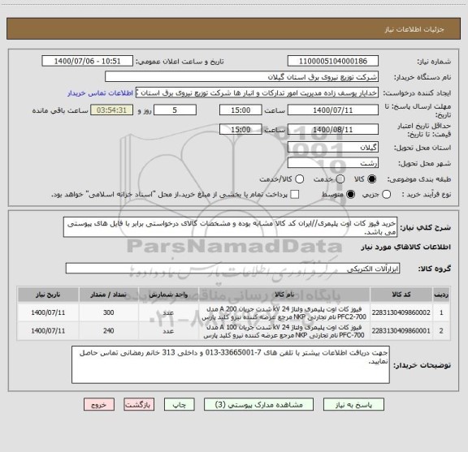Click the گروه کالا field ابزارآلات الکتریکی

(x=232, y=269)
